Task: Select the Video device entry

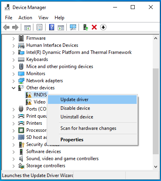Action: click(x=40, y=102)
